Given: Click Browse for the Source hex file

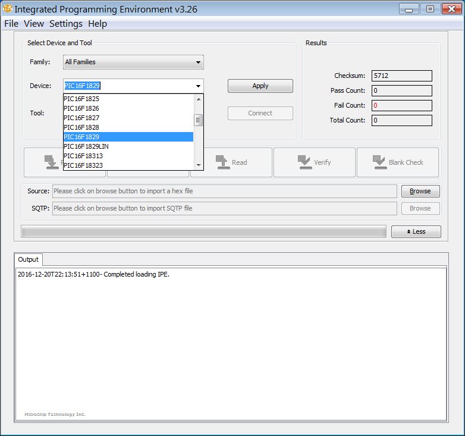Looking at the screenshot, I should point(420,191).
